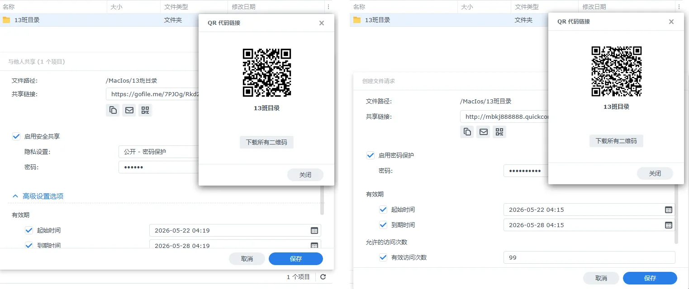Click 取消 in file request dialog
Screen dimensions: 689x289
601,278
